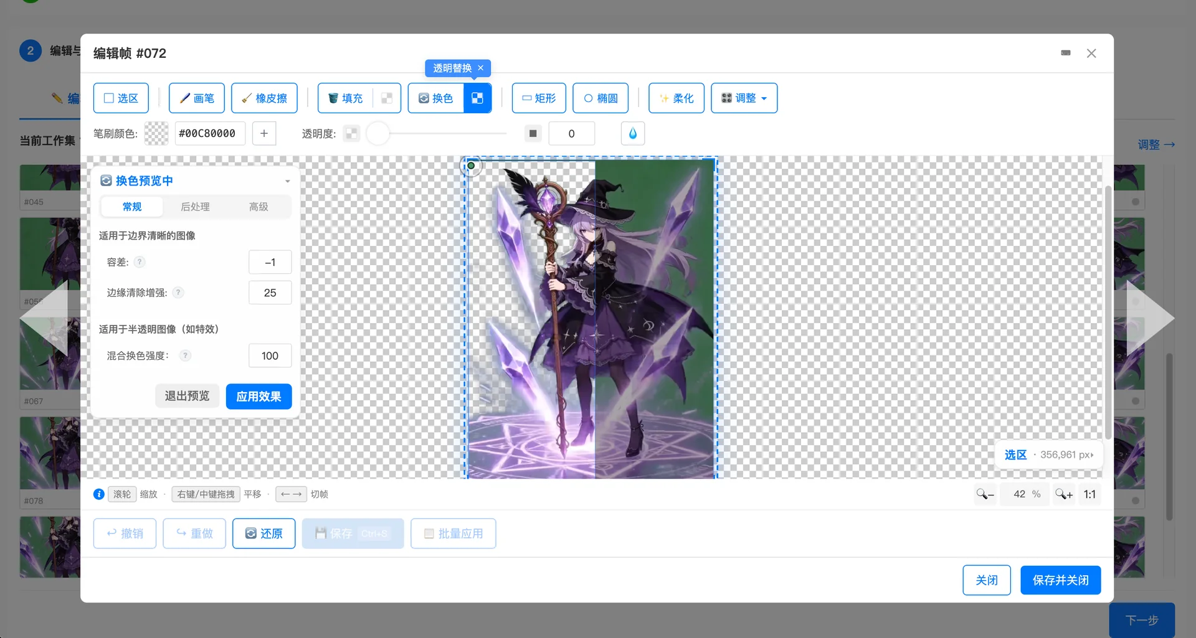Click the 透明度 opacity slider handle

coord(377,133)
